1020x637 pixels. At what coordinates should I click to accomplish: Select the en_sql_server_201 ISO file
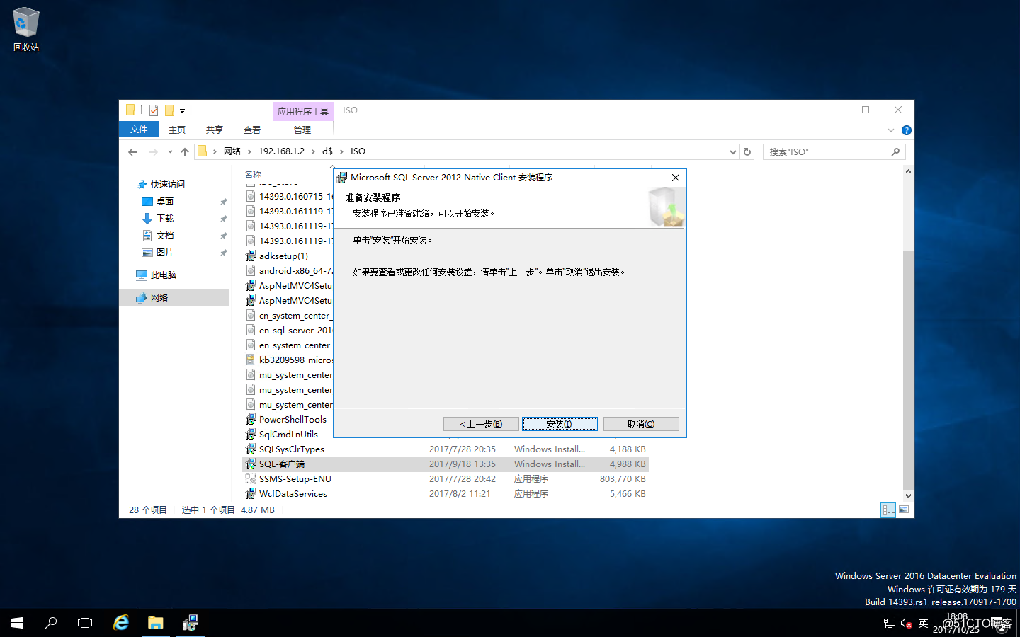tap(295, 331)
